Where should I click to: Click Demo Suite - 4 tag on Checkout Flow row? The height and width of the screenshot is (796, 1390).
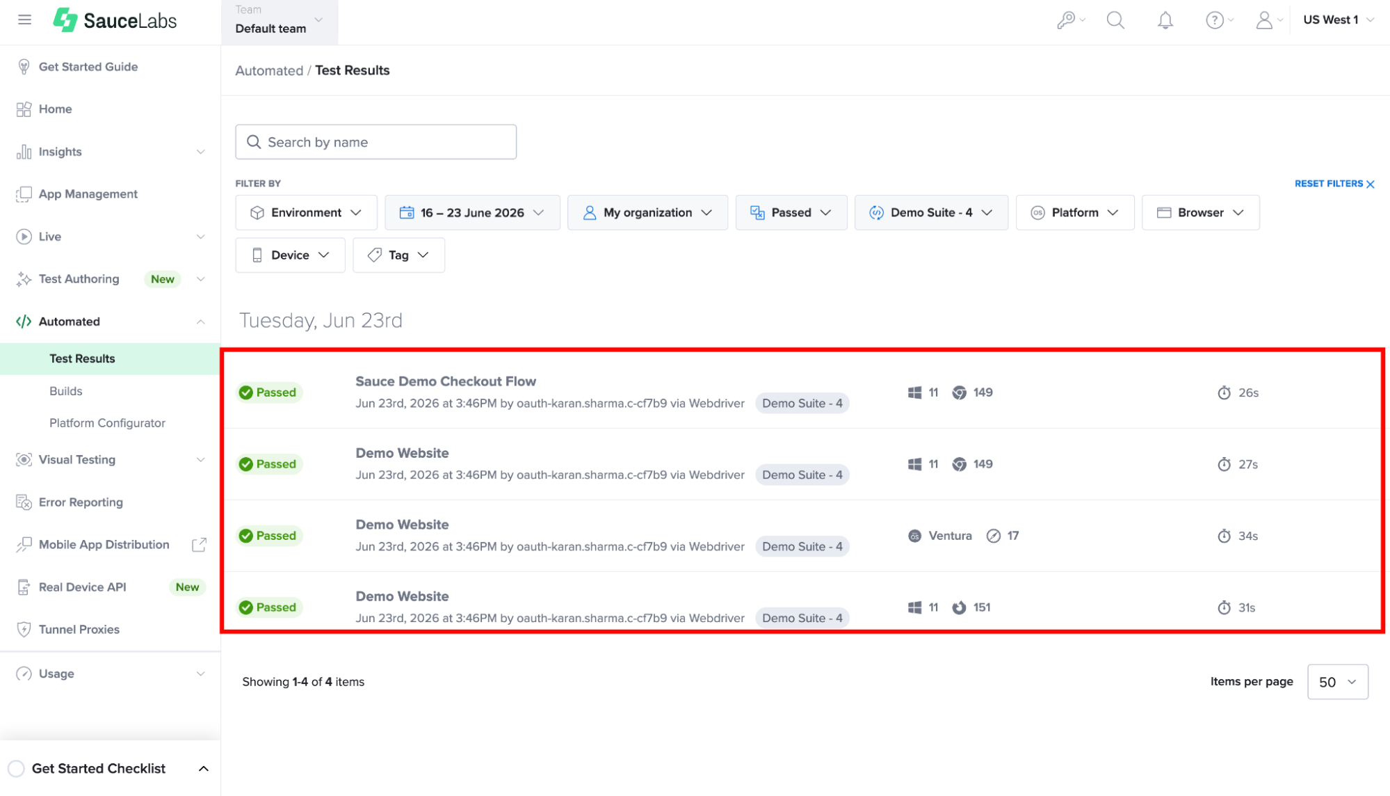click(802, 404)
